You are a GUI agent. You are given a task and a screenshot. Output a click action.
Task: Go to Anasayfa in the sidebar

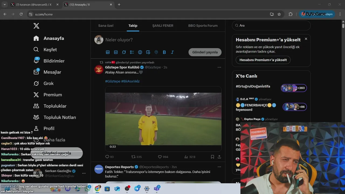tap(49, 38)
